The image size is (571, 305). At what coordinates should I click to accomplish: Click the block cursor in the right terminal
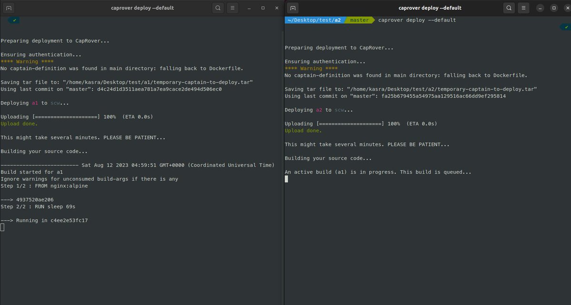coord(286,179)
